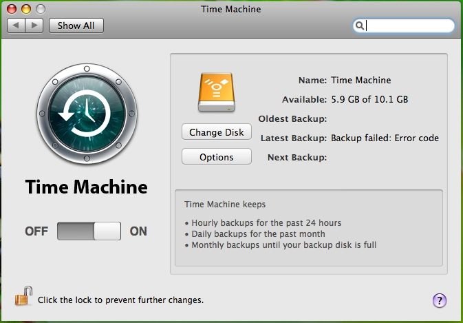Viewport: 463px width, 323px height.
Task: Click the Time Machine window title
Action: pos(231,9)
